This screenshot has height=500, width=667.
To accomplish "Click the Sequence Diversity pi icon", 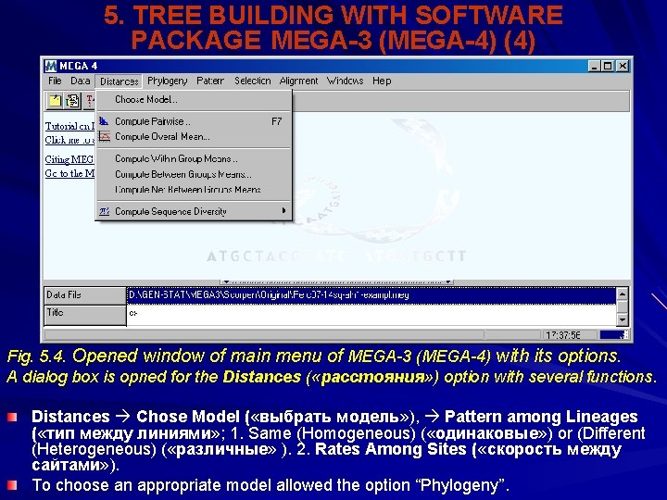I will click(x=104, y=211).
